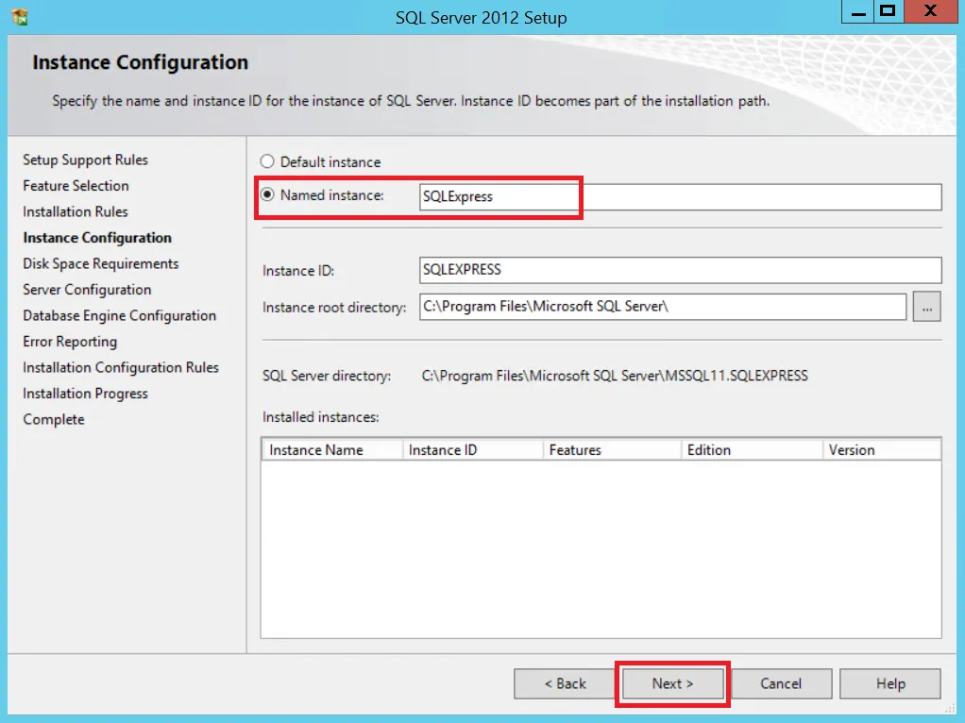Image resolution: width=965 pixels, height=723 pixels.
Task: Select Error Reporting in the steps list
Action: (70, 342)
